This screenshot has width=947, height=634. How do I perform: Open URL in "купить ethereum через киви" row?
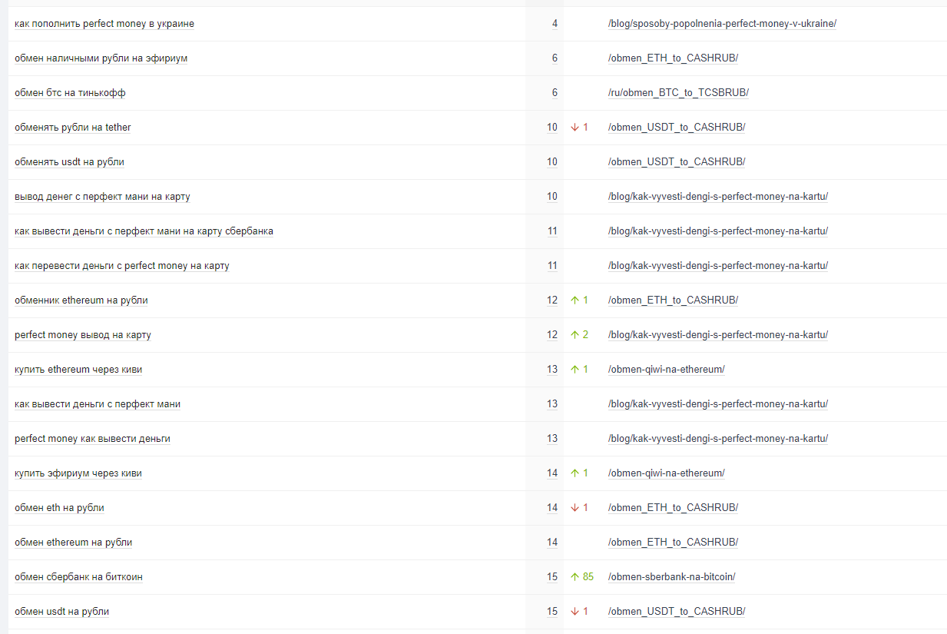(666, 370)
